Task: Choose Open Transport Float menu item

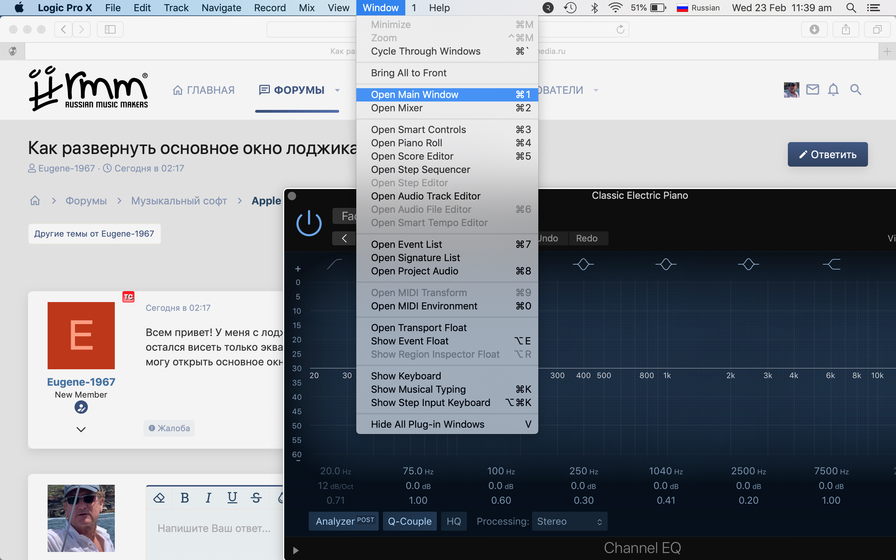Action: [x=447, y=328]
